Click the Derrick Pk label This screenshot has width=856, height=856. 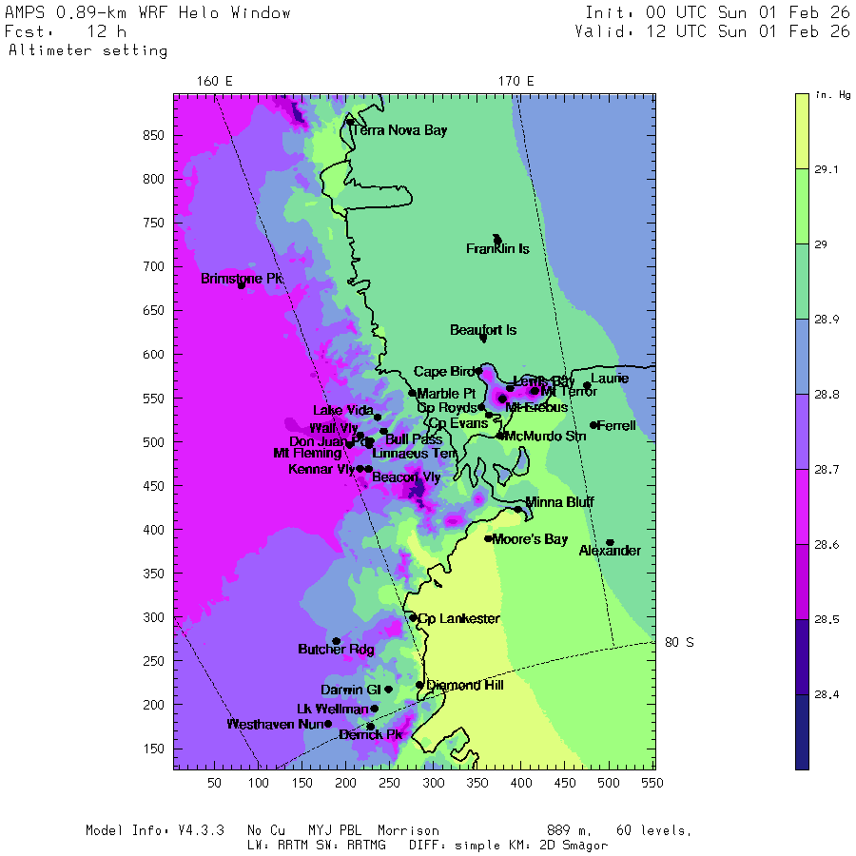pyautogui.click(x=371, y=735)
